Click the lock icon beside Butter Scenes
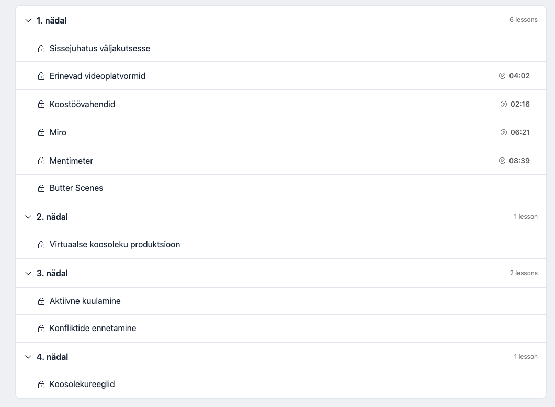Screen dimensions: 555x407 [x=41, y=188]
